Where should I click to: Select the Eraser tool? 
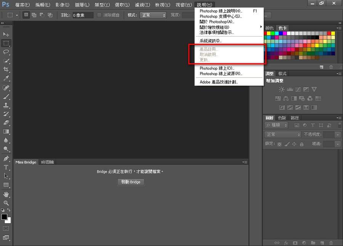point(6,123)
